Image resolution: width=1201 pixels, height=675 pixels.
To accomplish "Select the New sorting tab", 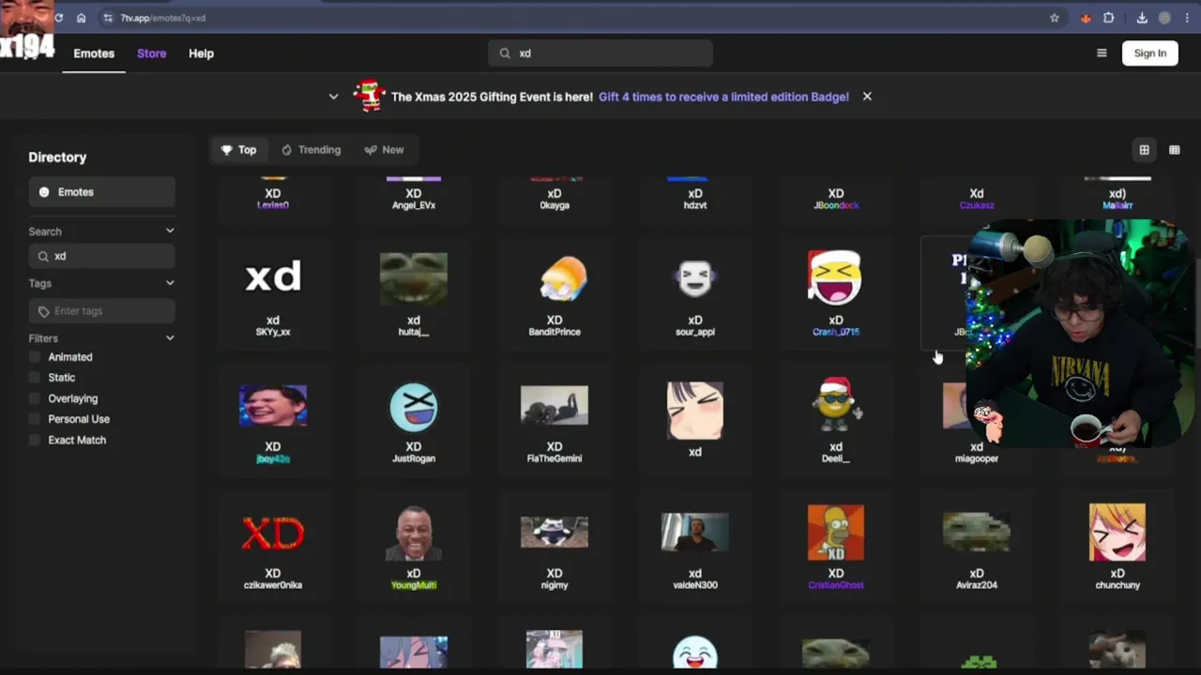I will click(x=384, y=150).
